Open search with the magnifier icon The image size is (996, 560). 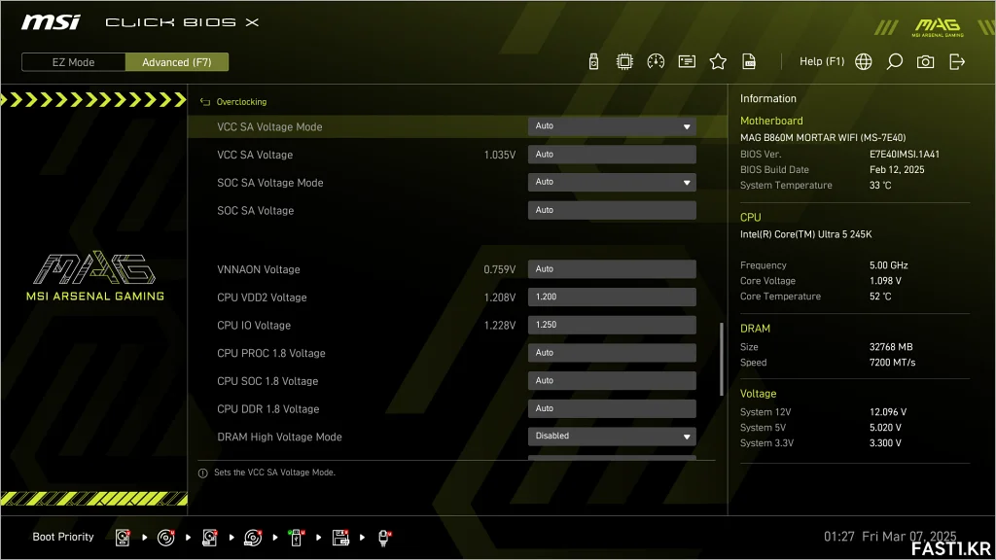pos(895,61)
